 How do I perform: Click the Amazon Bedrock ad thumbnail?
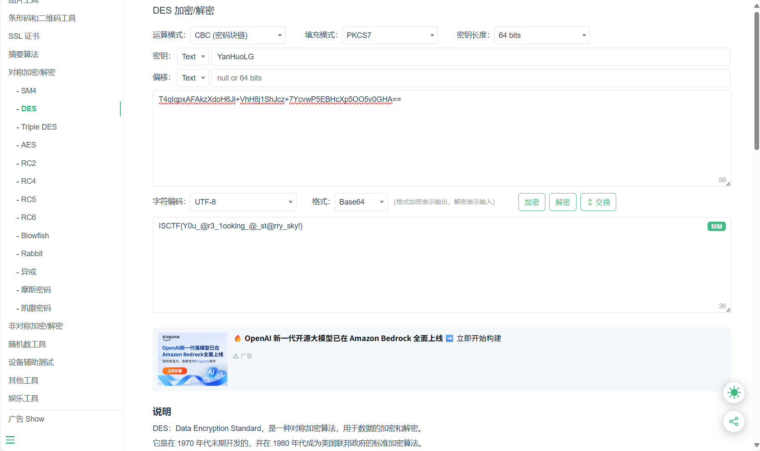192,359
